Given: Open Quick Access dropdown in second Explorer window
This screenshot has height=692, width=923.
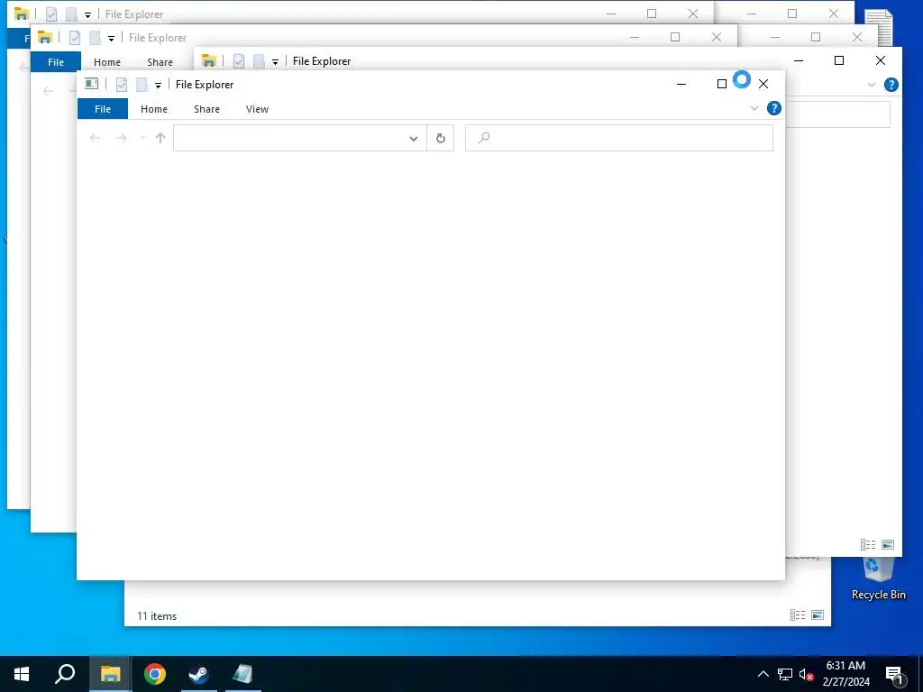Looking at the screenshot, I should coord(111,38).
